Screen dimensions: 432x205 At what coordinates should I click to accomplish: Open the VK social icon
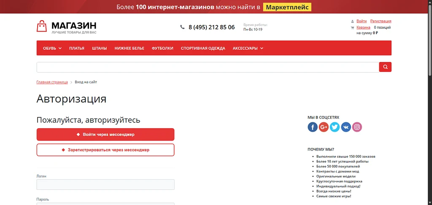[x=346, y=127]
